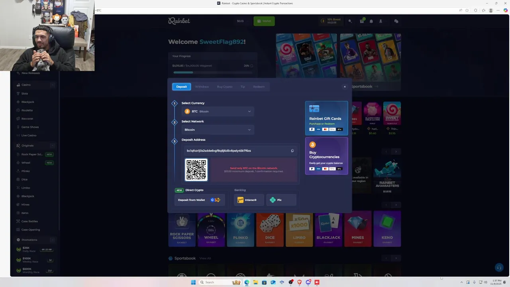Bookmark page with browser star icon

coord(467,10)
